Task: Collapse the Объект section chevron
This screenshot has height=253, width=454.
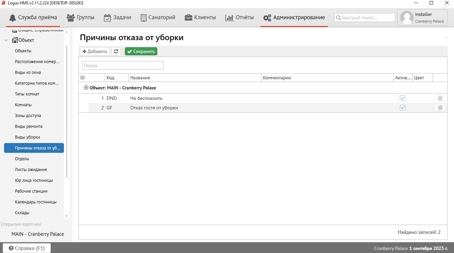Action: point(6,40)
